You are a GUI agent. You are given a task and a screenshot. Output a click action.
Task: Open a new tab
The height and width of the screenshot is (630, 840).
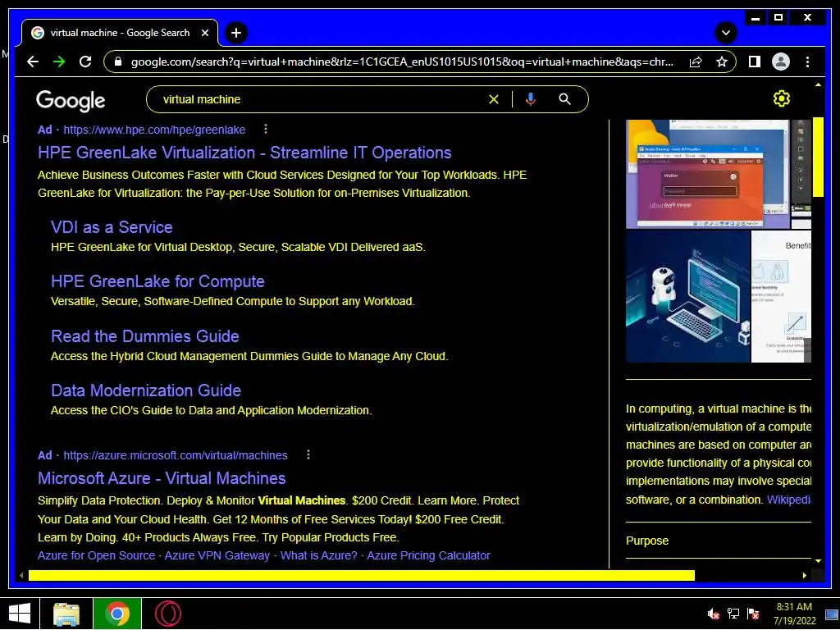236,33
